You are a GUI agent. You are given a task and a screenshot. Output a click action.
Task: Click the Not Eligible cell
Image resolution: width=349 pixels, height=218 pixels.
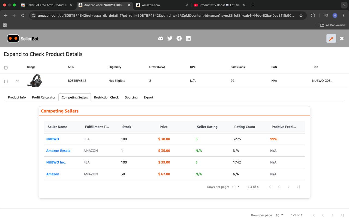tap(117, 81)
